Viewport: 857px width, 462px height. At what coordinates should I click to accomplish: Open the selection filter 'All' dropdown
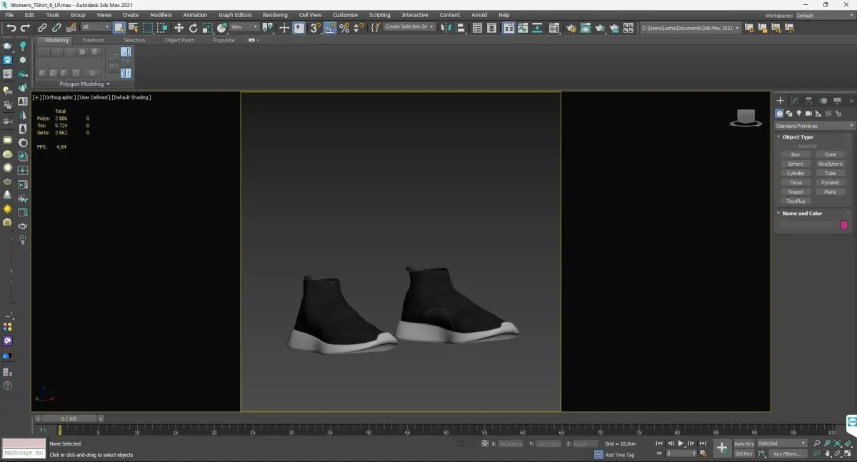(x=96, y=27)
